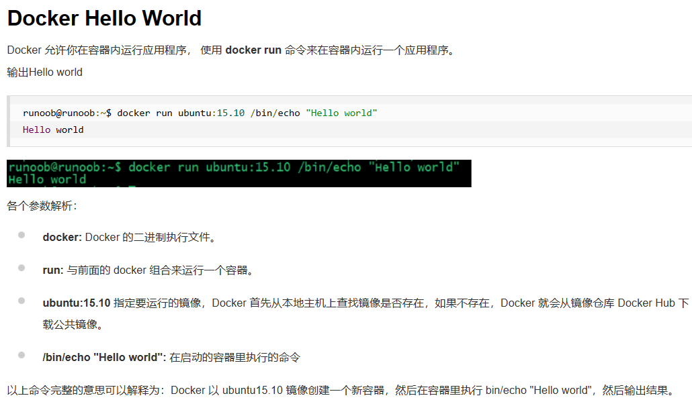692x404 pixels.
Task: Click the bold '/bin/echo "Hello world":' label
Action: [104, 358]
